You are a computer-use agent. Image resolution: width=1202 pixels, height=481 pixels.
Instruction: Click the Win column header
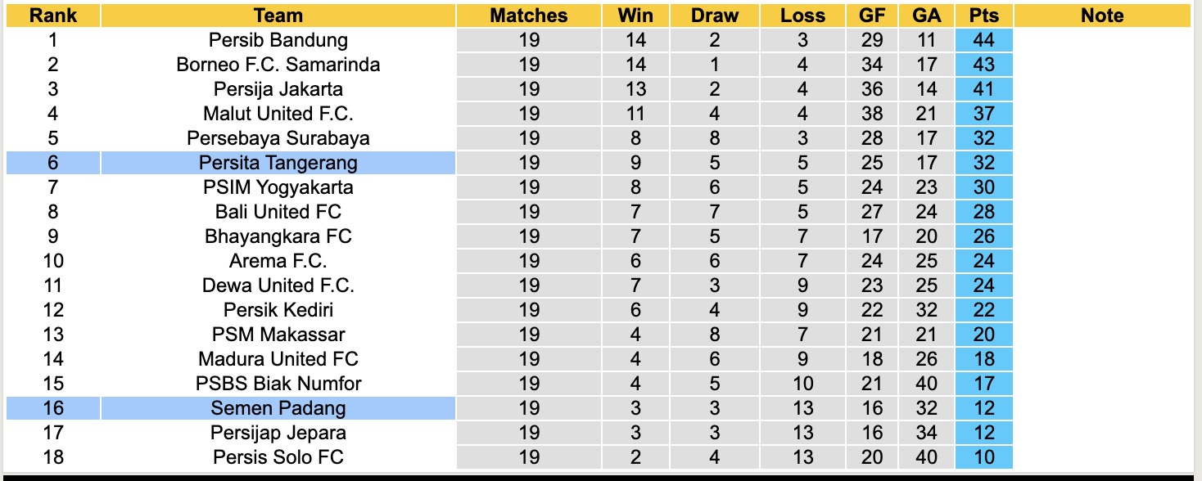tap(635, 16)
